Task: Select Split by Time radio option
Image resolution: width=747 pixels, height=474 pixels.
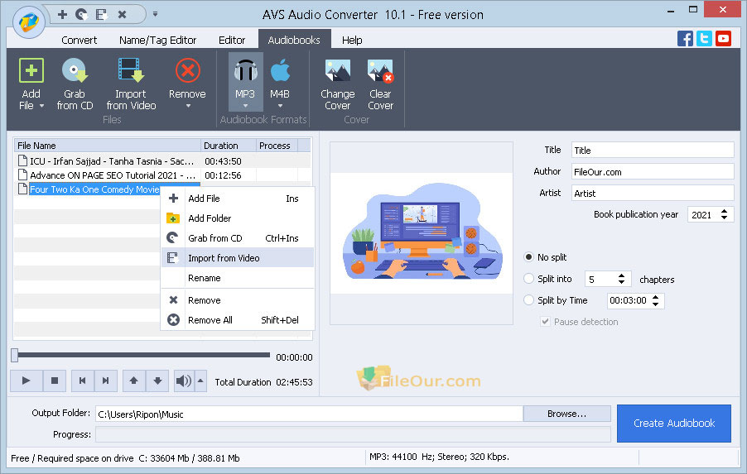Action: point(528,300)
